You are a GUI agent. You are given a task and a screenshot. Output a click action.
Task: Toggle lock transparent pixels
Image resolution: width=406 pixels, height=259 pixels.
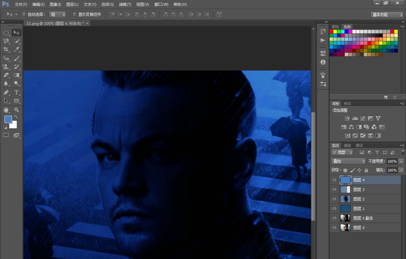coord(345,170)
